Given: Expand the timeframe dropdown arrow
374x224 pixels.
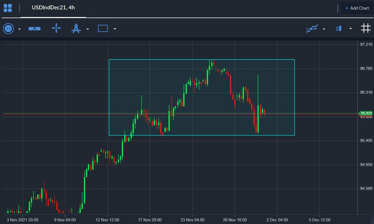Looking at the screenshot, I should click(x=20, y=29).
